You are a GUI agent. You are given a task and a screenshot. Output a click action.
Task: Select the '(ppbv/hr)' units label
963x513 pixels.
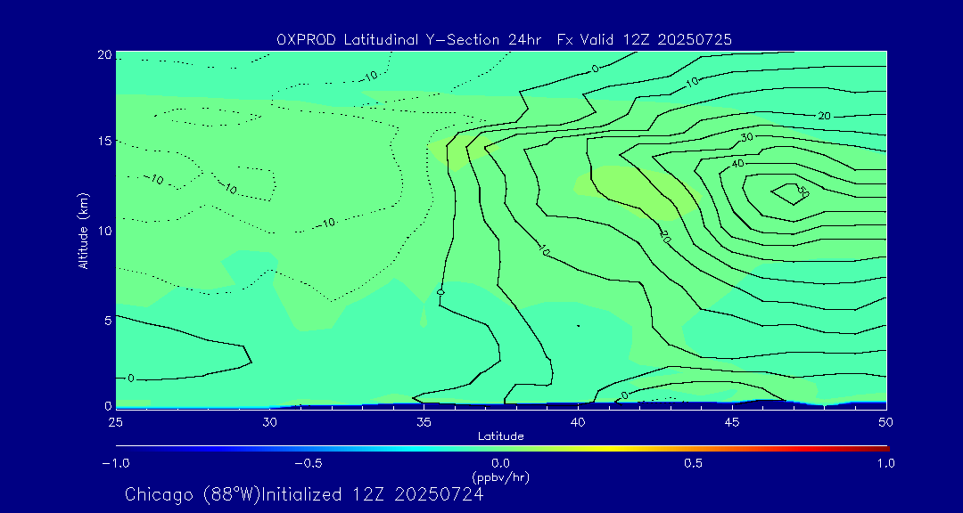pos(500,477)
